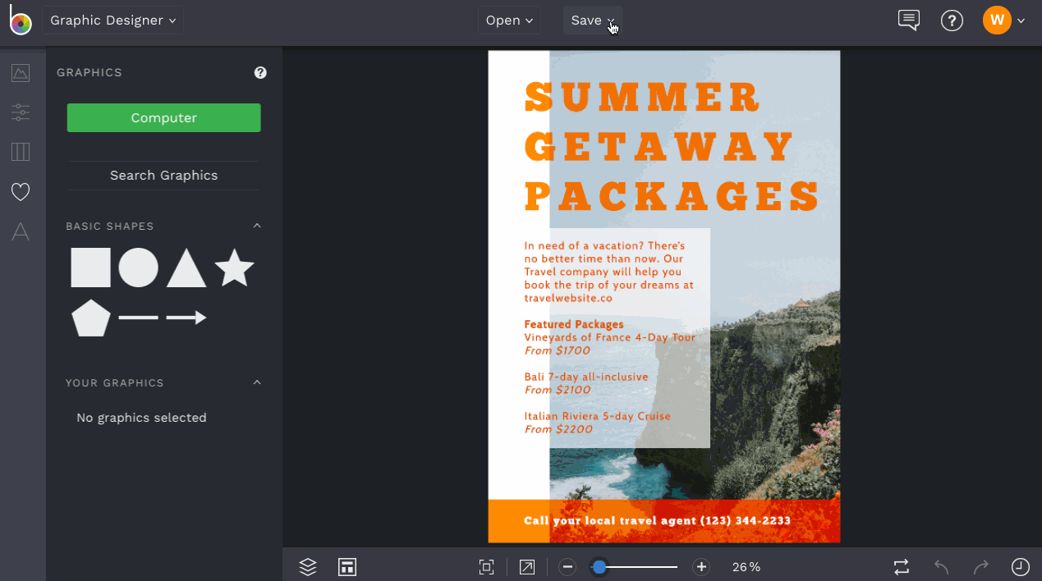1042x581 pixels.
Task: Click the reset/swap arrows icon
Action: 902,567
